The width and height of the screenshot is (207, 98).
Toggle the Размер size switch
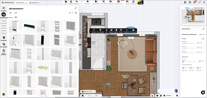[x=203, y=39]
